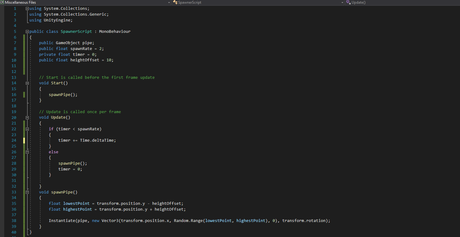
Task: Open the Update() member navigation dropdown
Action: 402,2
